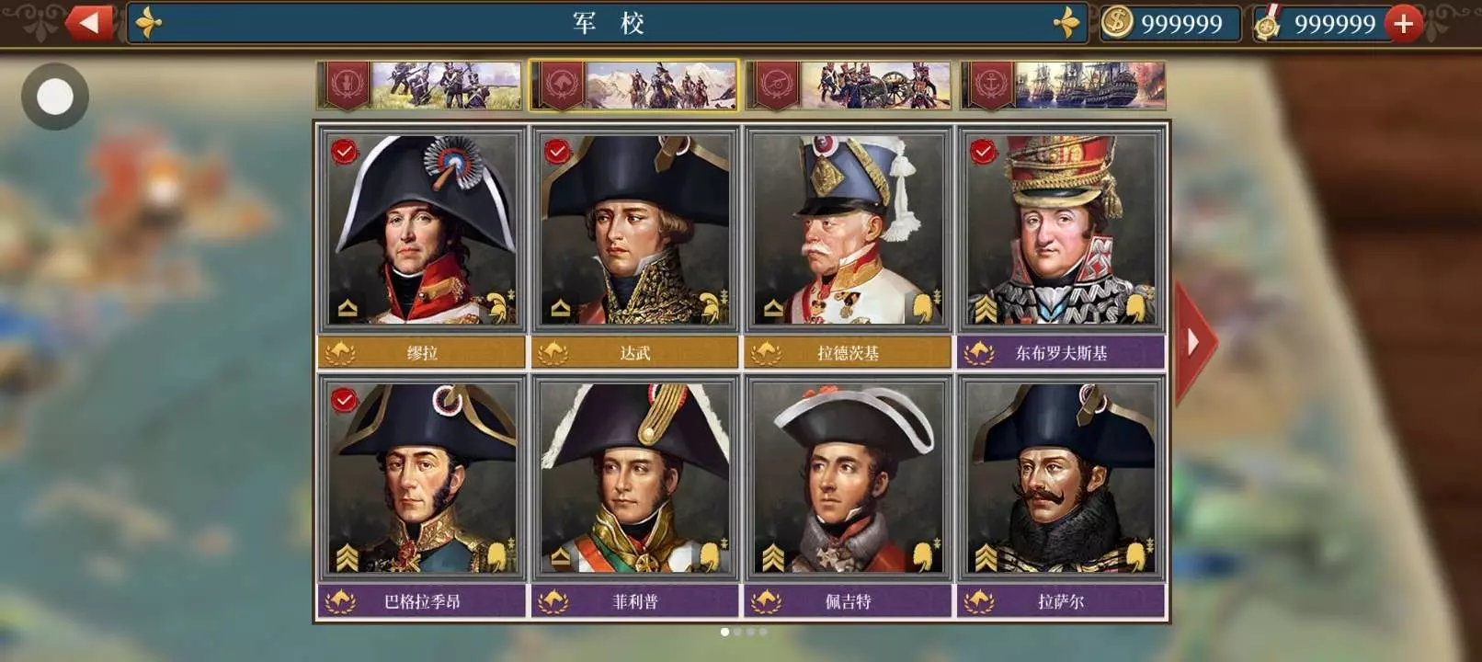
Task: Go back using the red arrow button
Action: tap(89, 23)
